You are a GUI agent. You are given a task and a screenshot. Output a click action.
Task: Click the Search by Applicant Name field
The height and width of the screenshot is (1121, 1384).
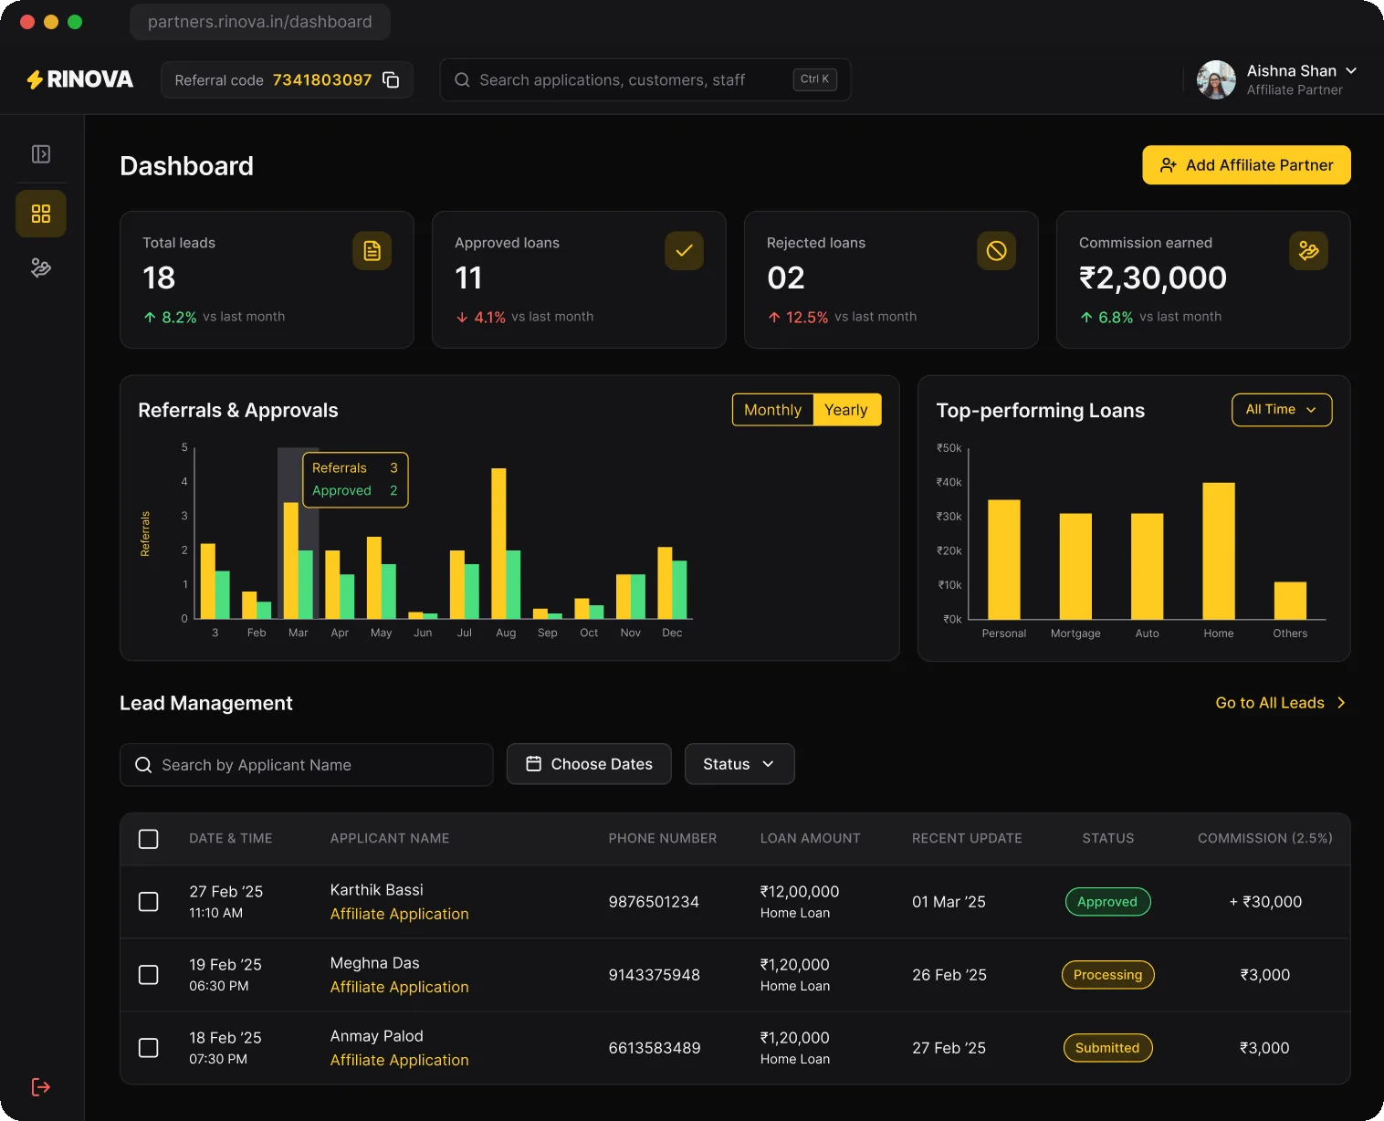click(x=306, y=765)
